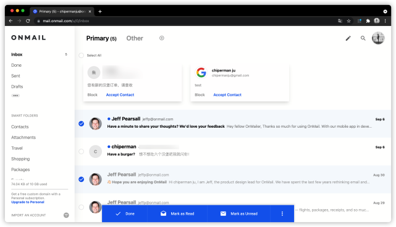
Task: Click the Done checkmark icon in action bar
Action: 118,213
